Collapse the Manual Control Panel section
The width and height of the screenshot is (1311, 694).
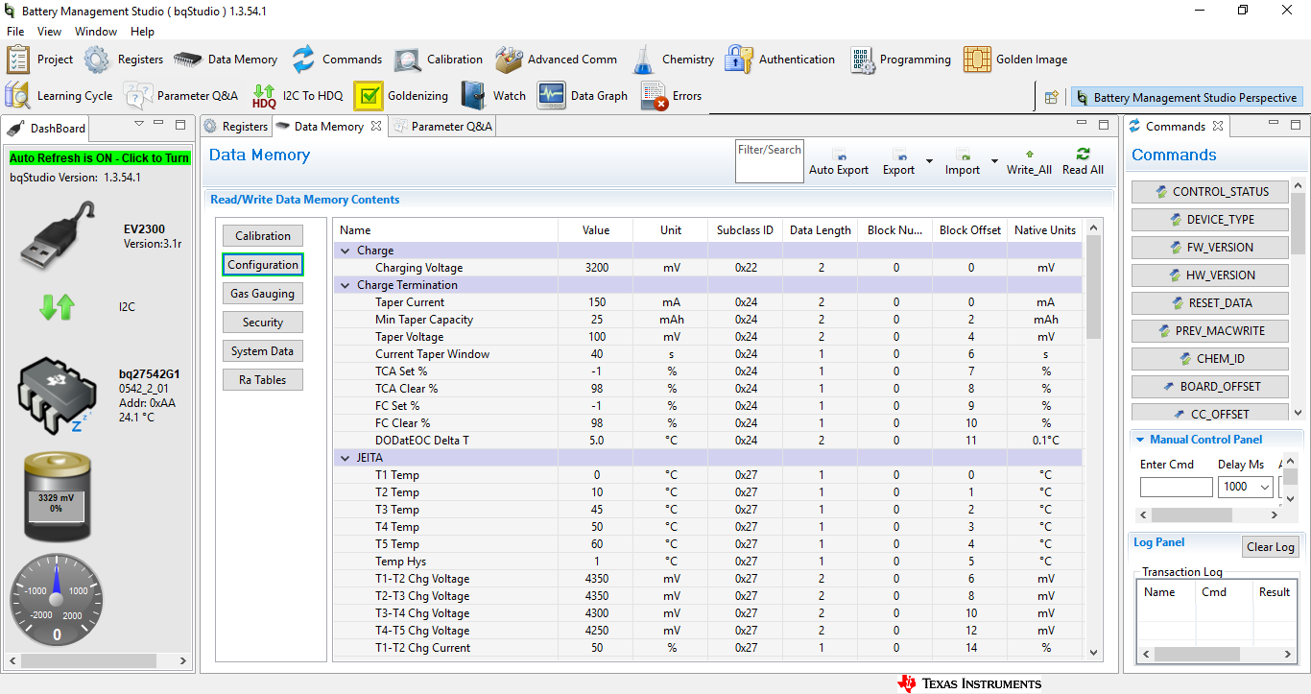tap(1140, 440)
